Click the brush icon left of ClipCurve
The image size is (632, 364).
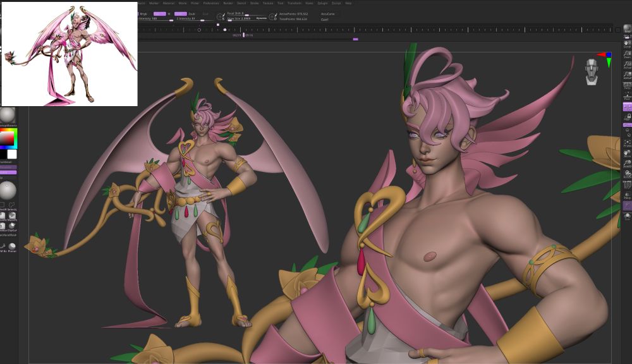3,226
